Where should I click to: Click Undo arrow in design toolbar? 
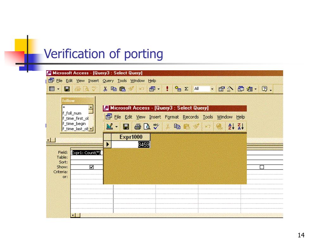click(141, 89)
